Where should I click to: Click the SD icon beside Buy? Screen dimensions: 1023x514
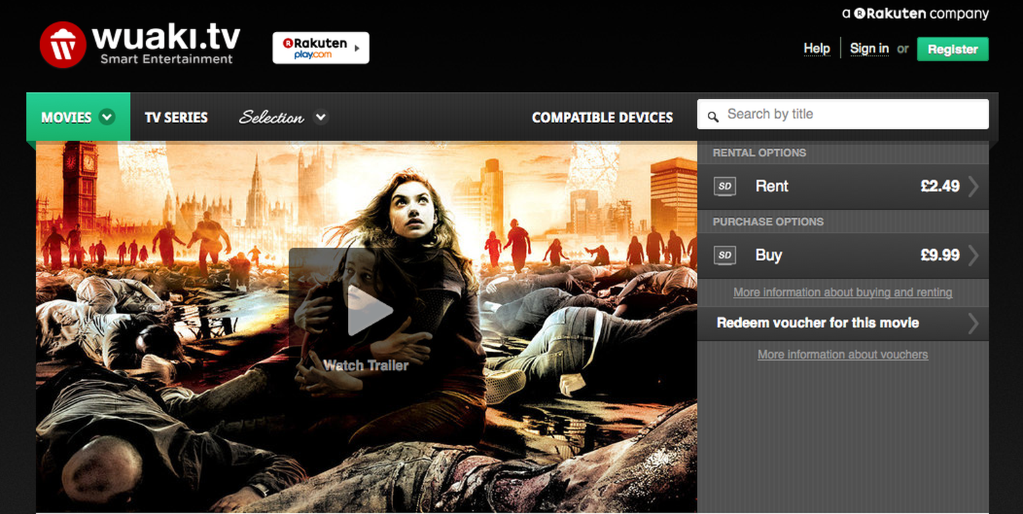724,255
